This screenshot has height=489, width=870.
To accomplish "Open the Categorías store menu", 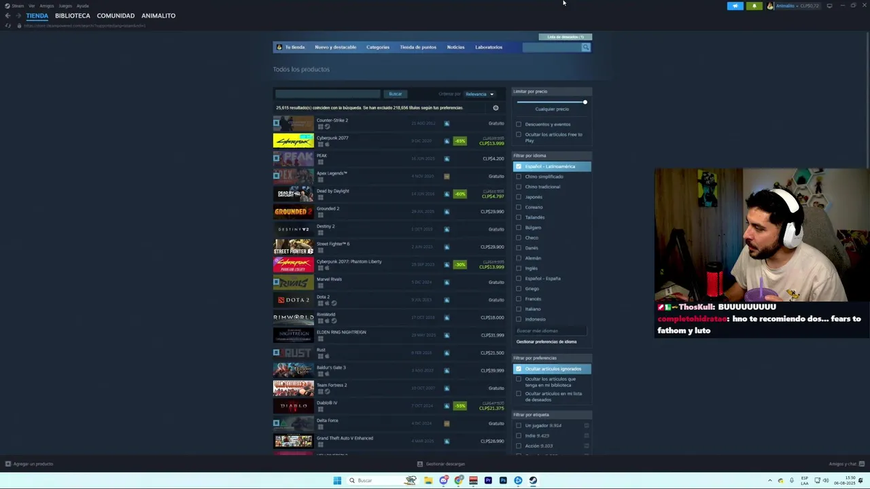I will click(x=378, y=48).
